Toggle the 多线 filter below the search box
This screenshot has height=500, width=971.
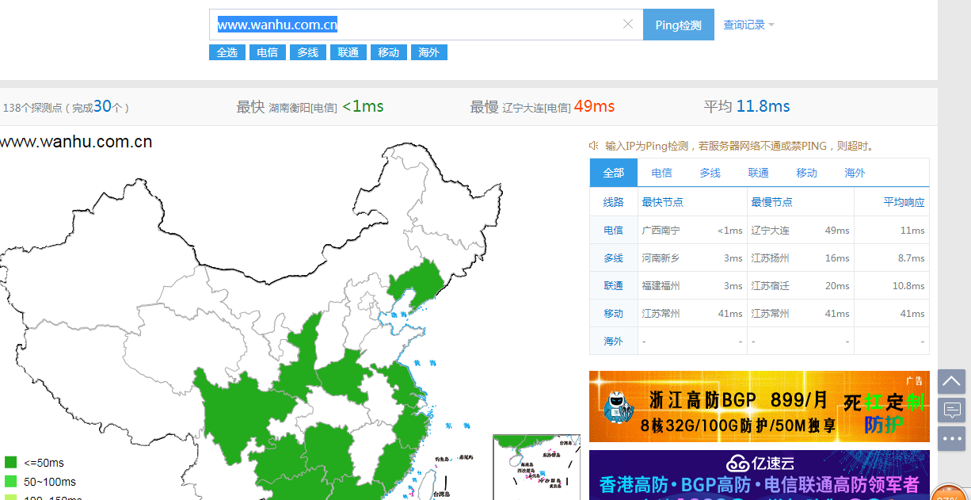click(307, 52)
